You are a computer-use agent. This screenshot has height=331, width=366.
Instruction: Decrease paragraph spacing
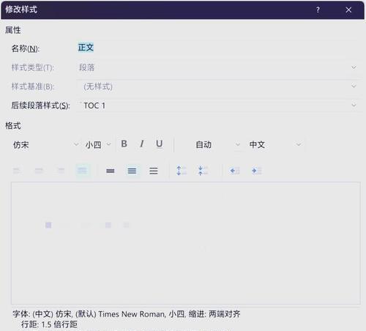[203, 171]
